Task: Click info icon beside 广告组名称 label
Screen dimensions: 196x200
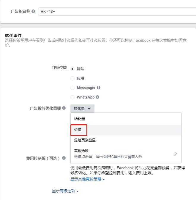Action: (x=33, y=12)
